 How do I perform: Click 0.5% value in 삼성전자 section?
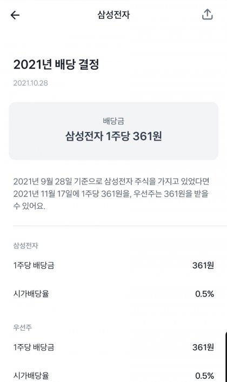point(204,294)
